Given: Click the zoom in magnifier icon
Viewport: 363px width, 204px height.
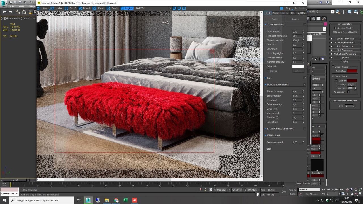Looking at the screenshot, I should (x=174, y=8).
